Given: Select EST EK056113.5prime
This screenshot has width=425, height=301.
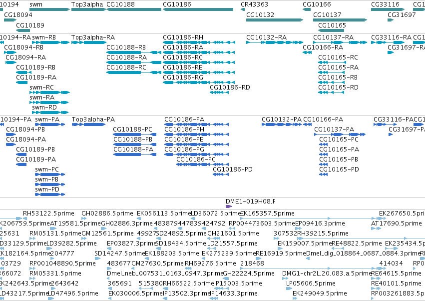Looking at the screenshot, I should 139,218.
